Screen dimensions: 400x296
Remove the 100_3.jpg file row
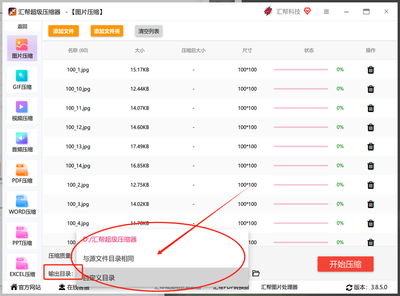[x=371, y=204]
